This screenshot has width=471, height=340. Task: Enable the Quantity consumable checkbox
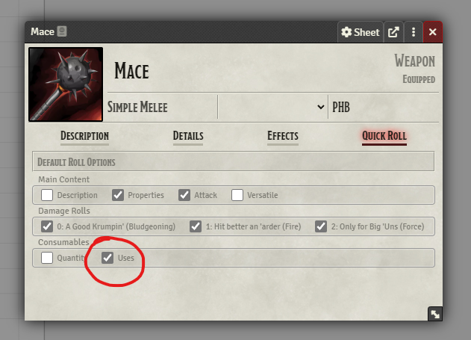point(47,258)
